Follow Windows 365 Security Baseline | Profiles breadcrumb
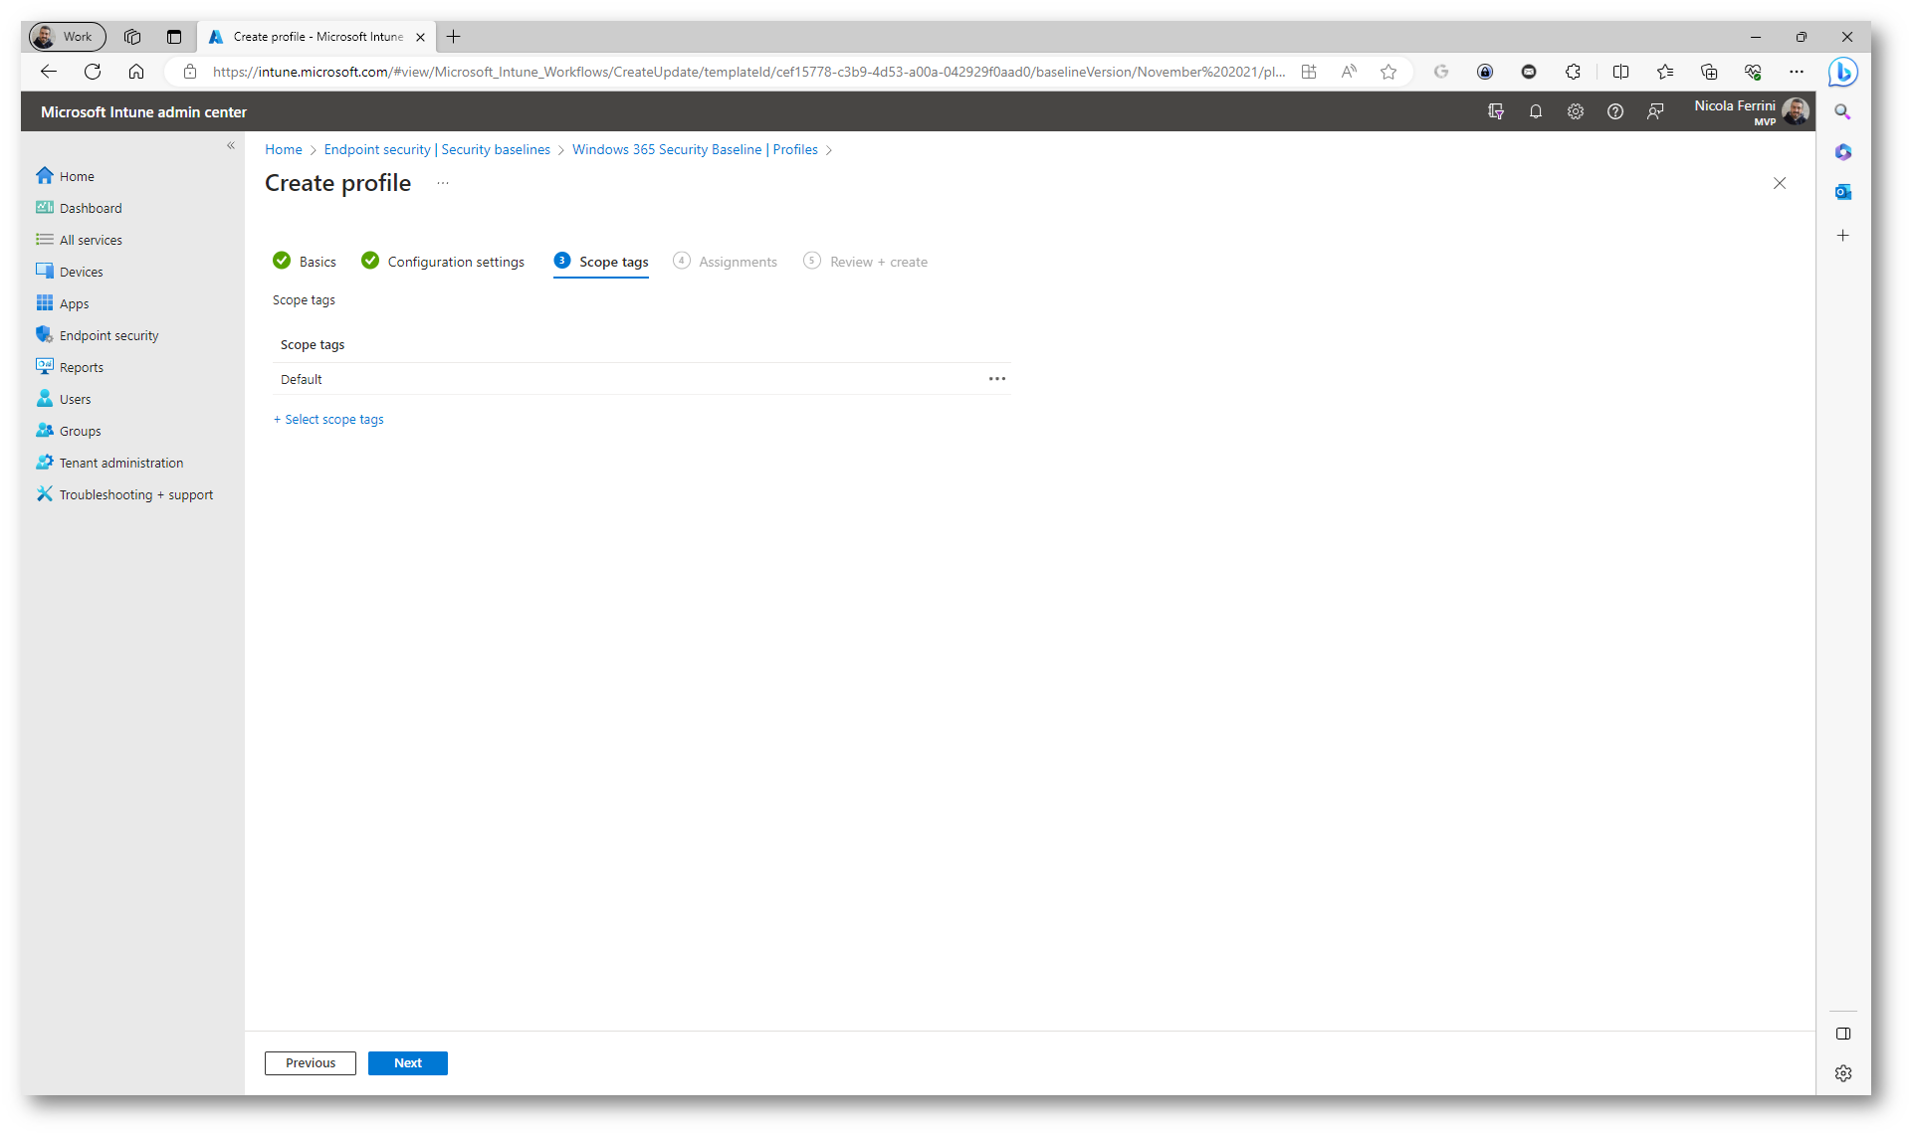This screenshot has height=1137, width=1913. click(x=695, y=149)
